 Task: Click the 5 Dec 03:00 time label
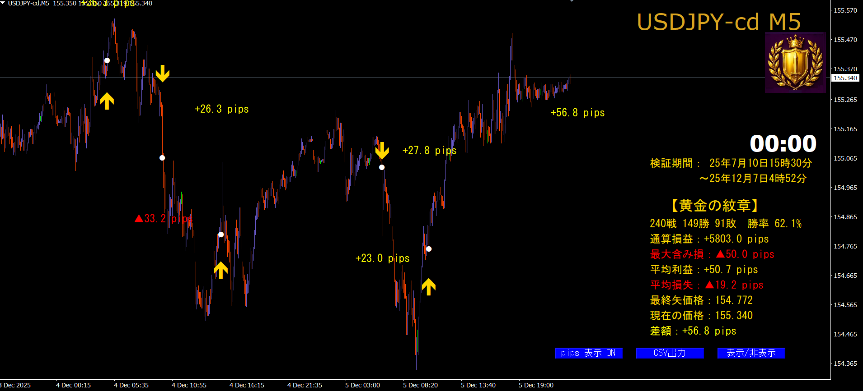(x=362, y=385)
